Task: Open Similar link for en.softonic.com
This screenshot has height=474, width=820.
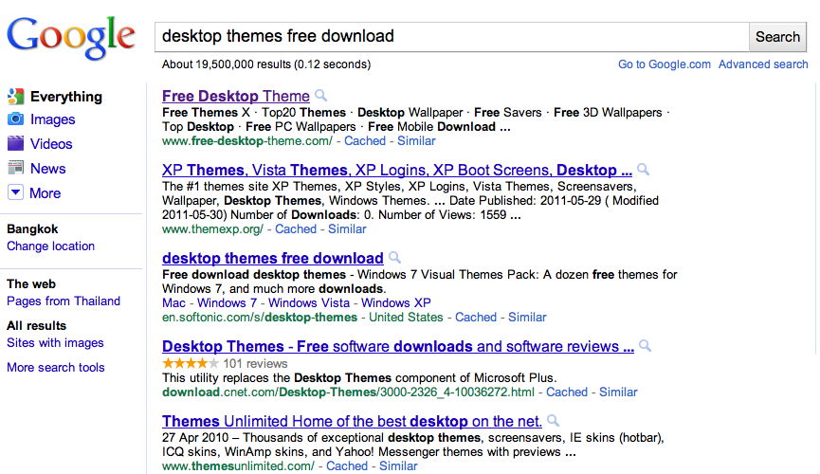Action: click(527, 318)
